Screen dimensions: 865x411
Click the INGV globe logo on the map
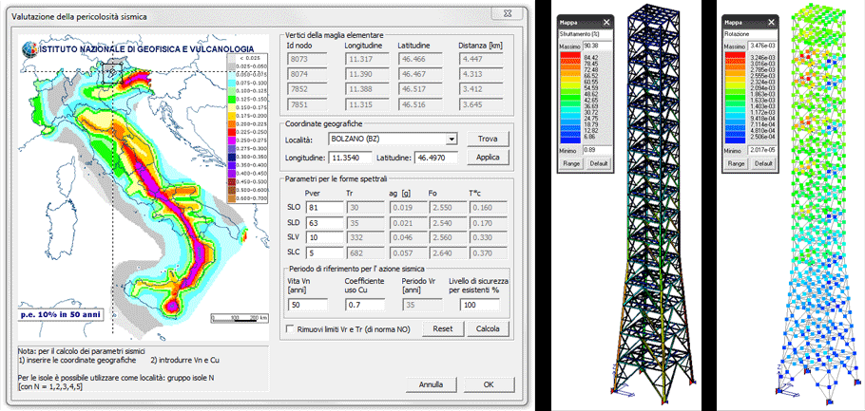(x=29, y=49)
